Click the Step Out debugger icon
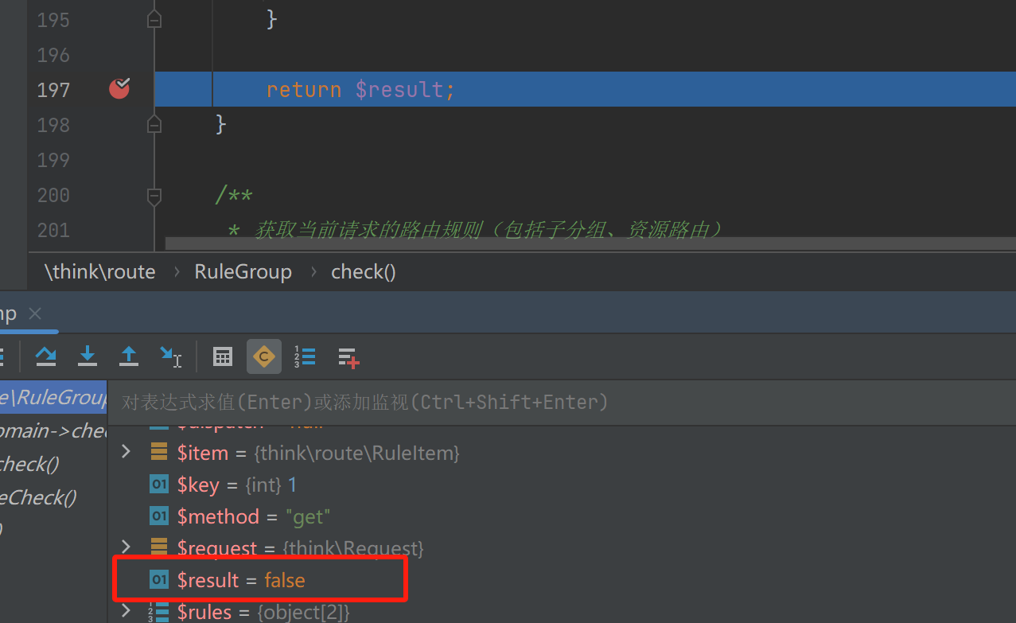This screenshot has width=1016, height=623. (x=129, y=357)
